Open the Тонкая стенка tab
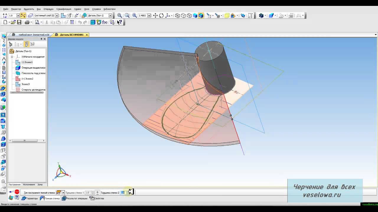The image size is (378, 212). [50, 198]
